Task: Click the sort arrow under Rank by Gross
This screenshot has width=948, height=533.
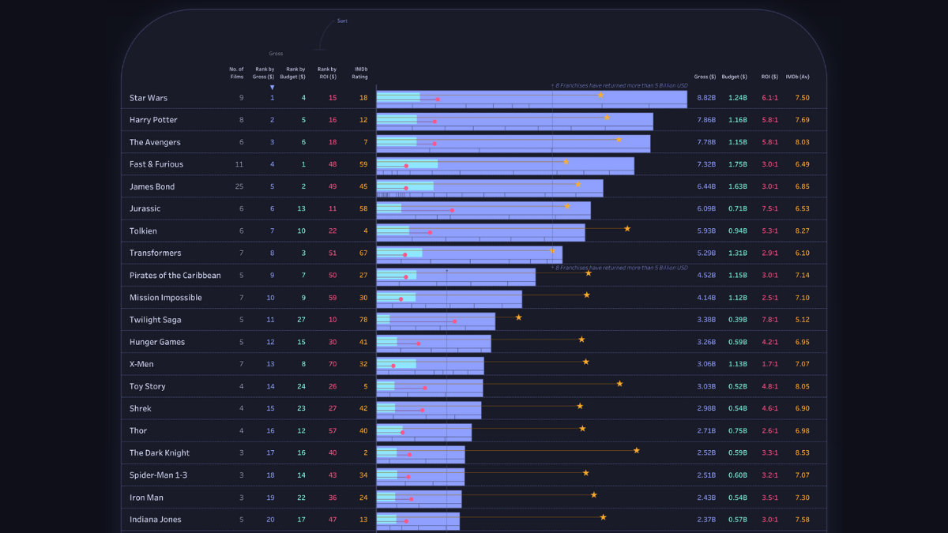Action: click(272, 87)
